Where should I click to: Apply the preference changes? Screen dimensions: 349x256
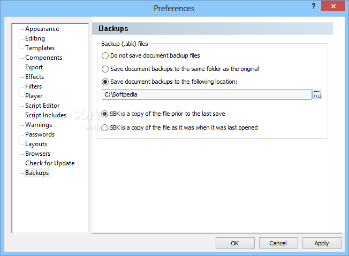[321, 243]
